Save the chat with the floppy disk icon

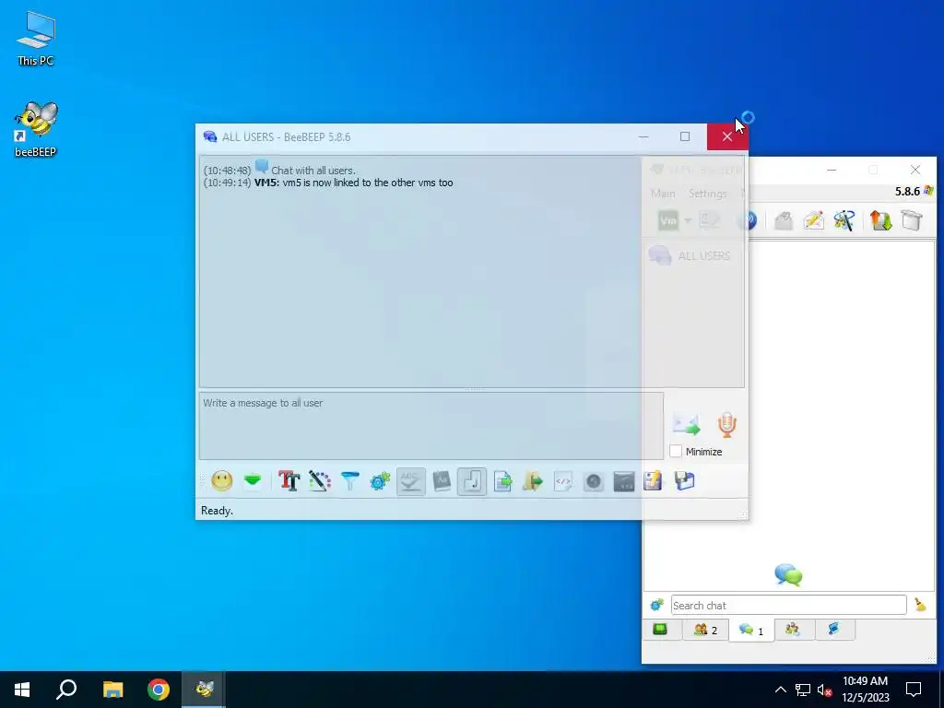pos(685,480)
